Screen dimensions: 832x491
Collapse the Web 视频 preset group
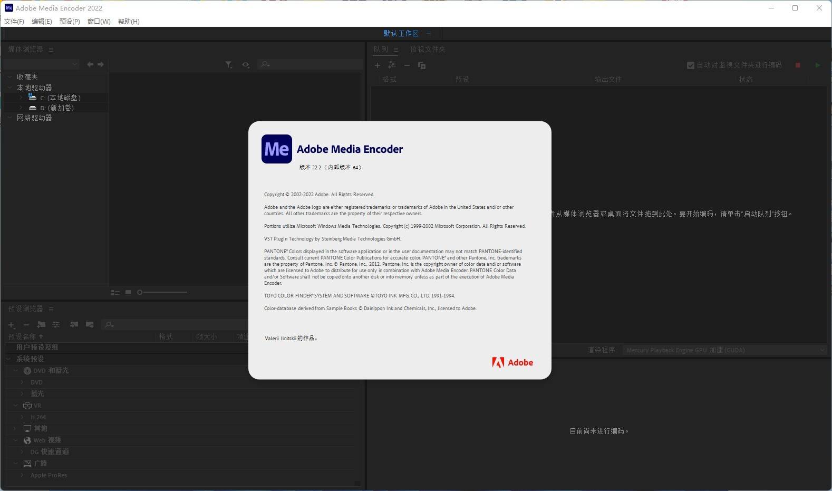[x=16, y=440]
